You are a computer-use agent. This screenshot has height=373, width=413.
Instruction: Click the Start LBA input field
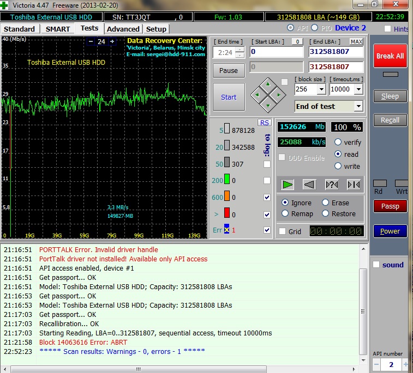pyautogui.click(x=276, y=52)
